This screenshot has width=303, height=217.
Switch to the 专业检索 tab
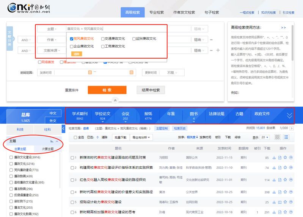point(157,12)
